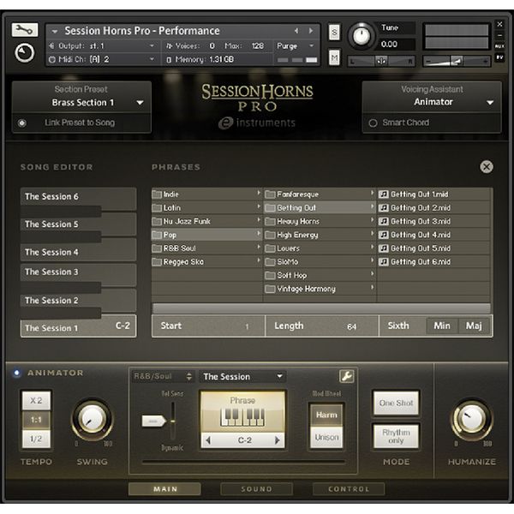Select Getting Out 5.mid file
This screenshot has height=514, width=514.
coord(434,248)
